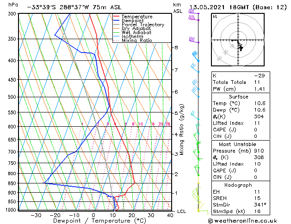The height and width of the screenshot is (224, 291).
Task: Click the blue wind barb near 400 hPa
Action: [195, 57]
